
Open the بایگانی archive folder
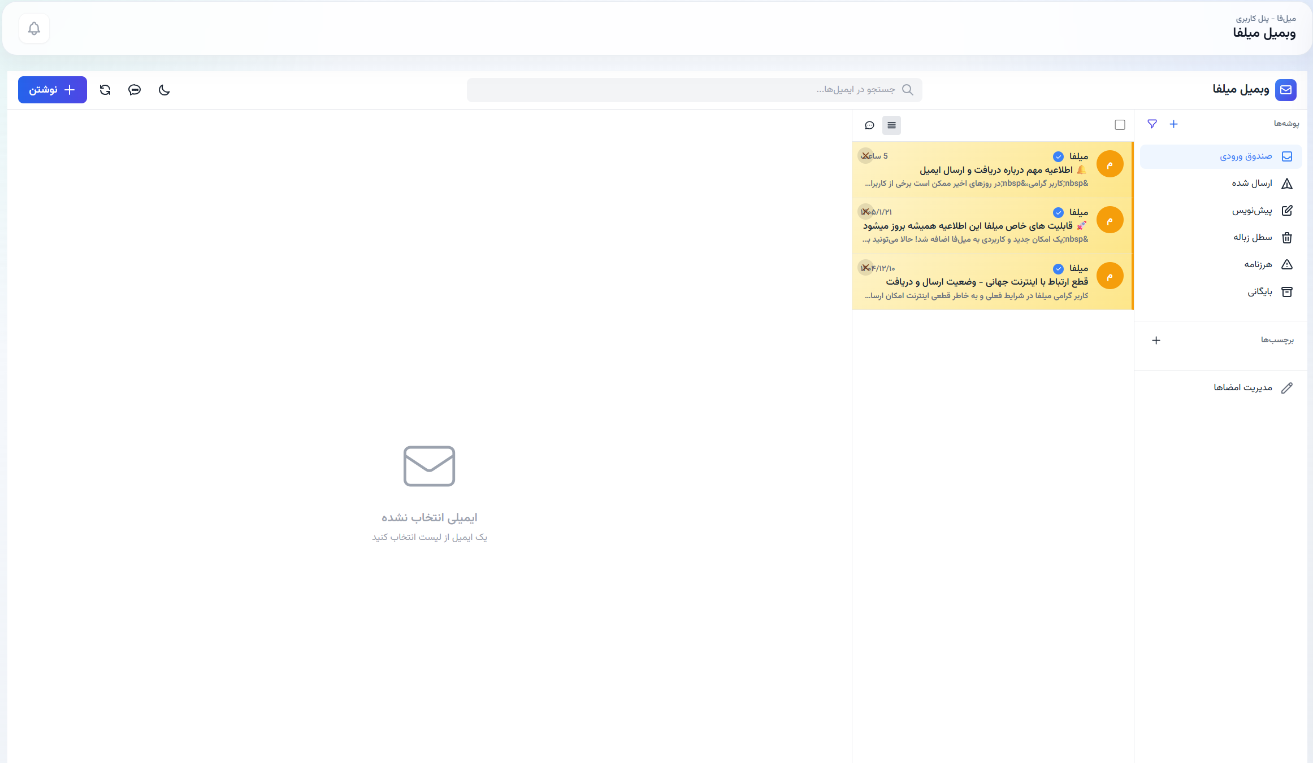coord(1221,292)
